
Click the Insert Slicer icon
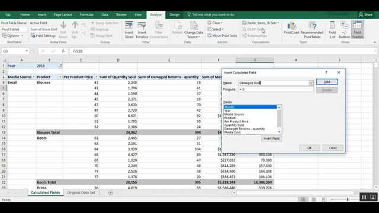[x=129, y=30]
